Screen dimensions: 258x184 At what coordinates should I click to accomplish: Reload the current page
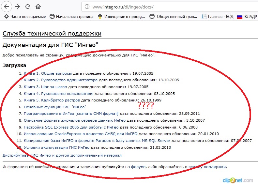[x=28, y=7]
